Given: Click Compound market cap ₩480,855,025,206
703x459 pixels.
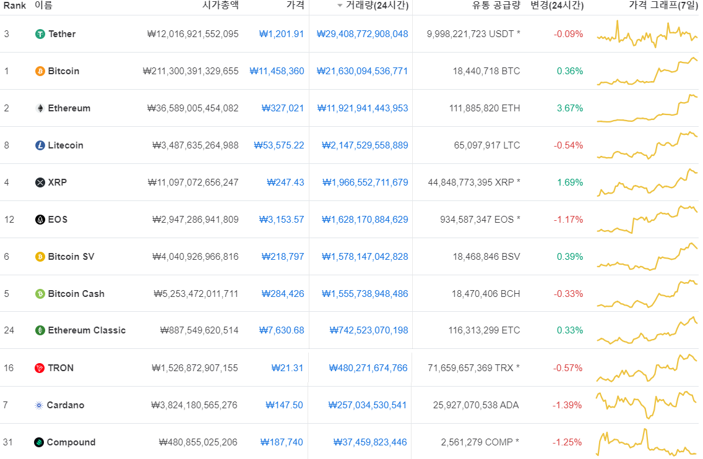Looking at the screenshot, I should pos(198,442).
